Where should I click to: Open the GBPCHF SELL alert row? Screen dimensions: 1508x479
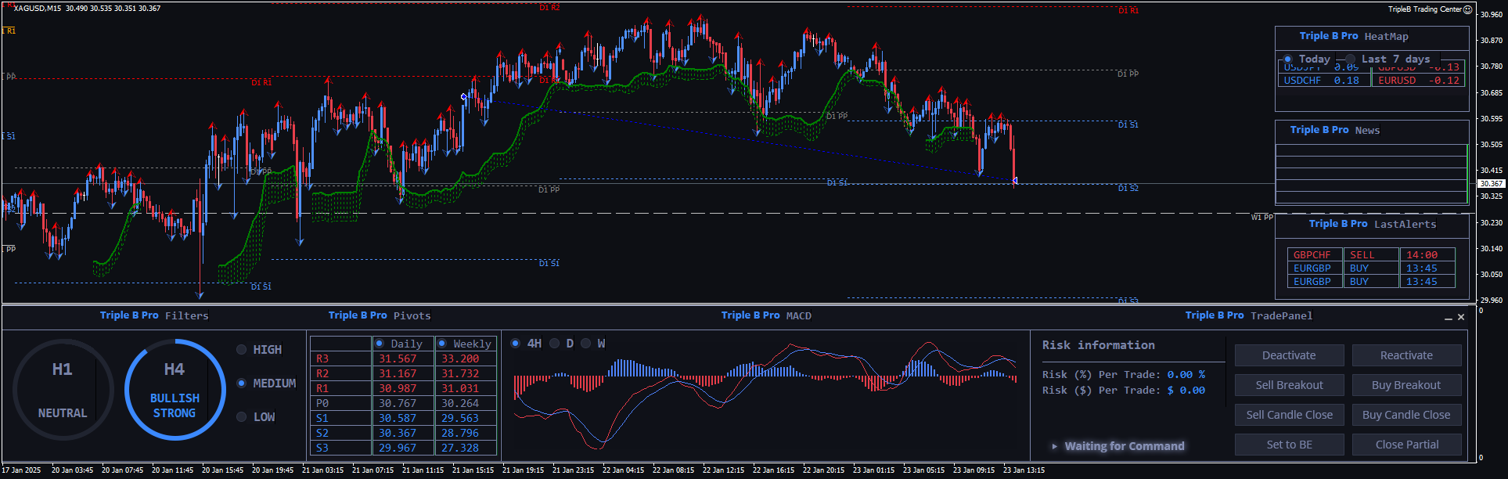[1312, 255]
